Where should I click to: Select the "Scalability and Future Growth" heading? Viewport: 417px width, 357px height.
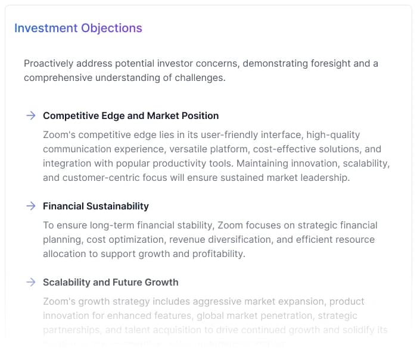(x=110, y=282)
